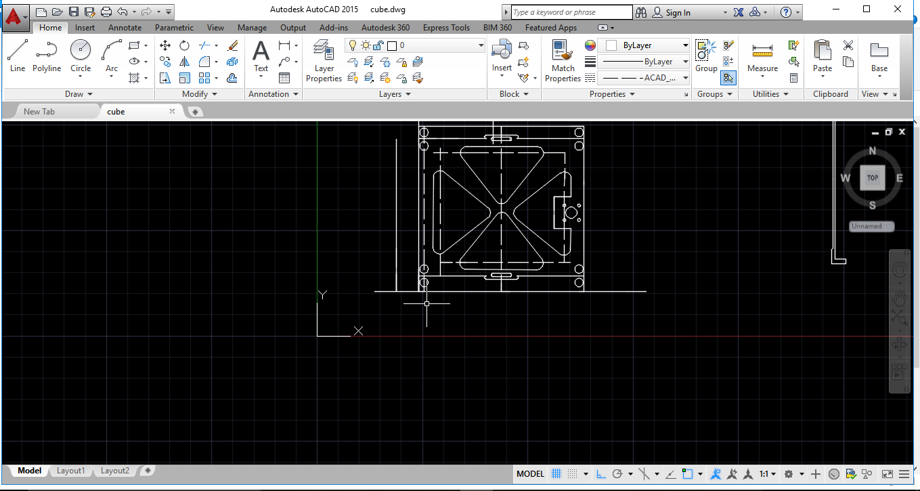Image resolution: width=920 pixels, height=491 pixels.
Task: Toggle annotation visibility in status bar
Action: [x=716, y=474]
